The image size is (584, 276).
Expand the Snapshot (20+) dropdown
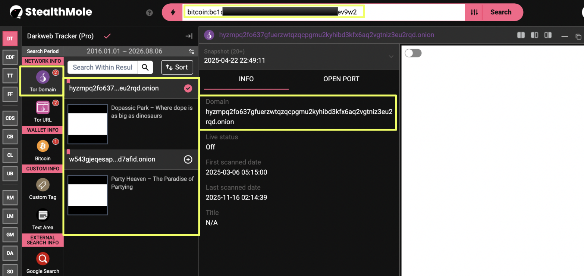pyautogui.click(x=391, y=56)
